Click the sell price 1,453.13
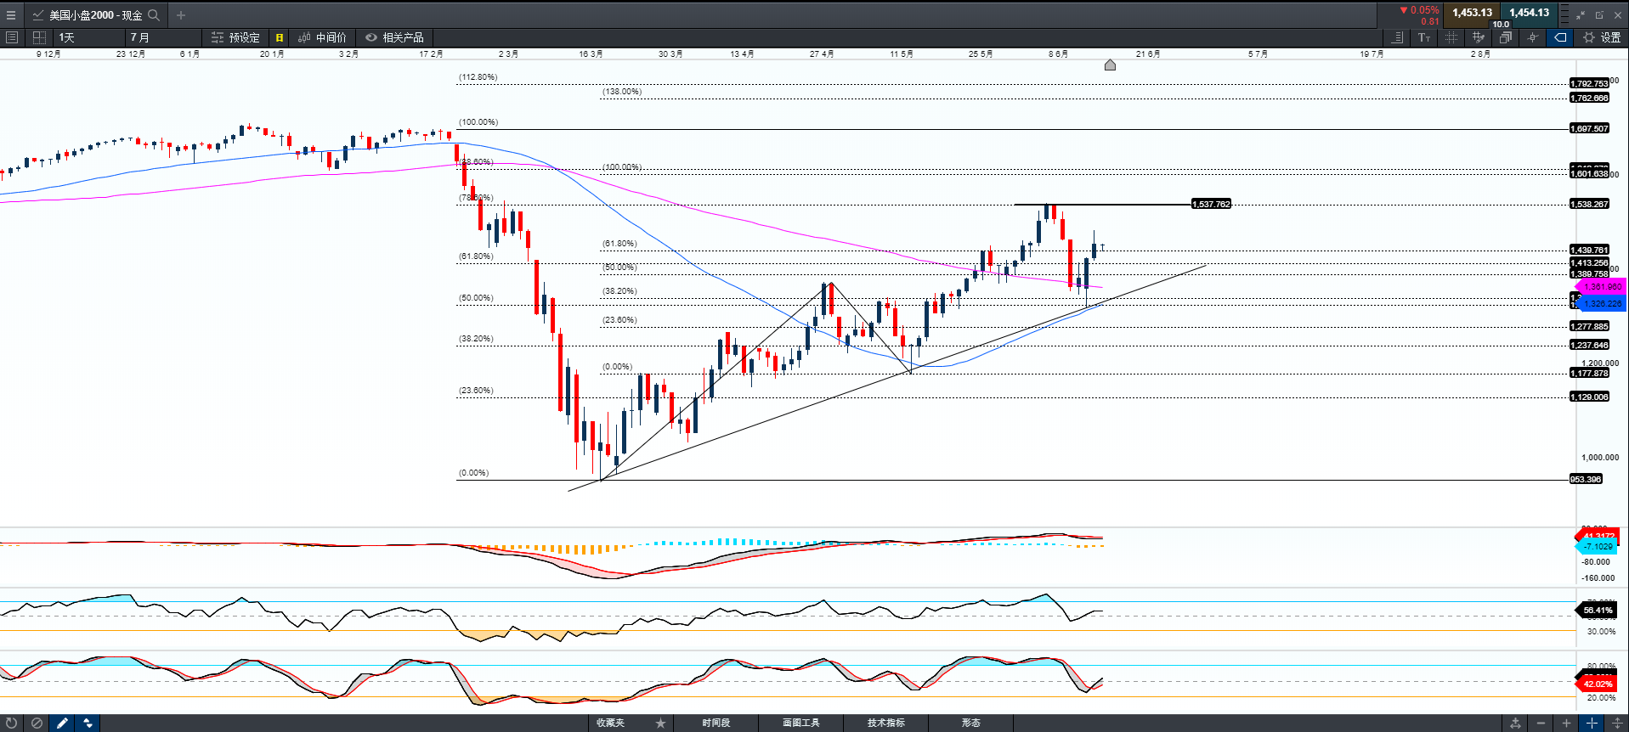This screenshot has width=1629, height=732. click(x=1472, y=13)
